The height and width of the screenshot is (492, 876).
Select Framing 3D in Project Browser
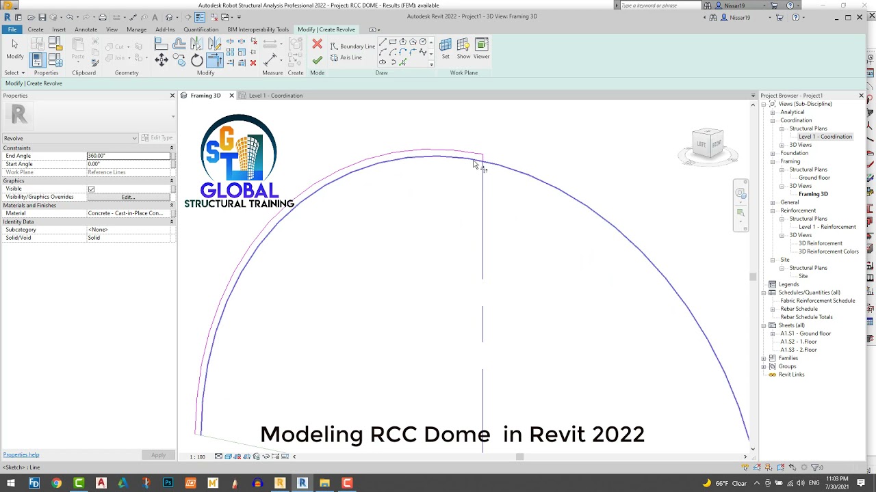click(813, 194)
